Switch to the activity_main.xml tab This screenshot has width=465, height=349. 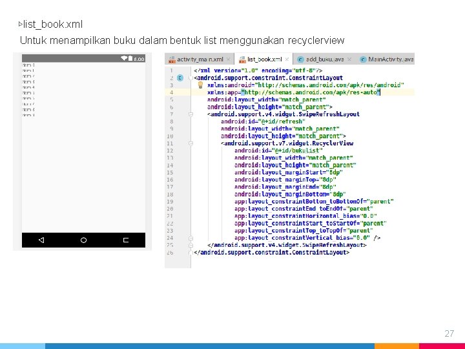pos(200,59)
